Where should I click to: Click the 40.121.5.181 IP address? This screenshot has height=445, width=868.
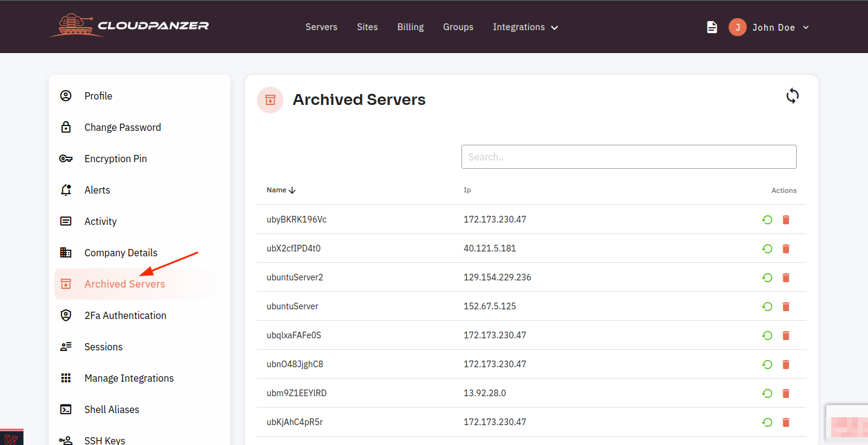(x=490, y=248)
